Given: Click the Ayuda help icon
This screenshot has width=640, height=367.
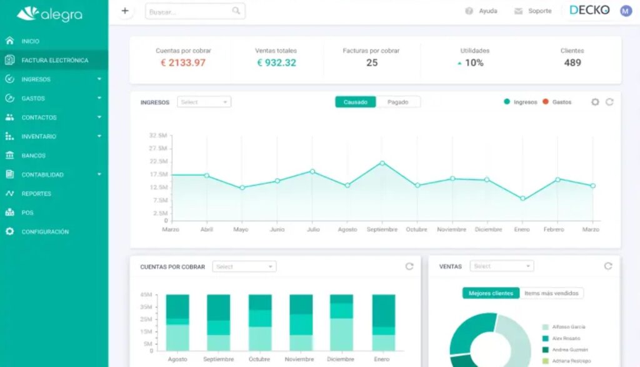Looking at the screenshot, I should 469,11.
